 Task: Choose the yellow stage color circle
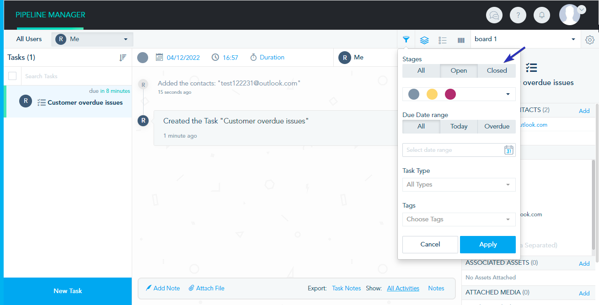point(432,94)
